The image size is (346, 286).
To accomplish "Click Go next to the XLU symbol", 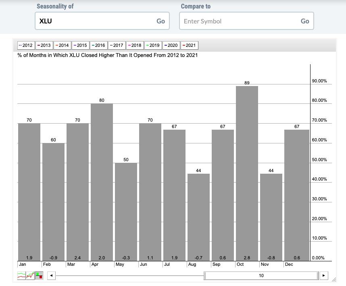I will coord(160,21).
